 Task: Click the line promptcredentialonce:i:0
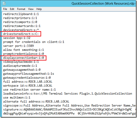click(24, 54)
